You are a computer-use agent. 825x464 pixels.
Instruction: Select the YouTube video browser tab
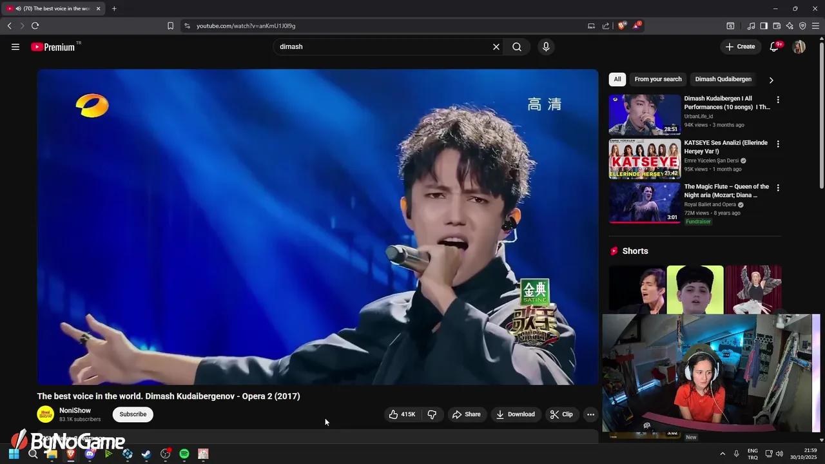point(54,8)
